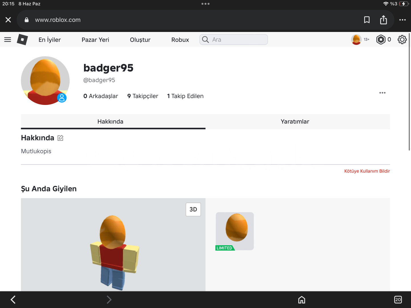This screenshot has height=308, width=411.
Task: View 0 Arkadaşlar list
Action: pyautogui.click(x=100, y=96)
